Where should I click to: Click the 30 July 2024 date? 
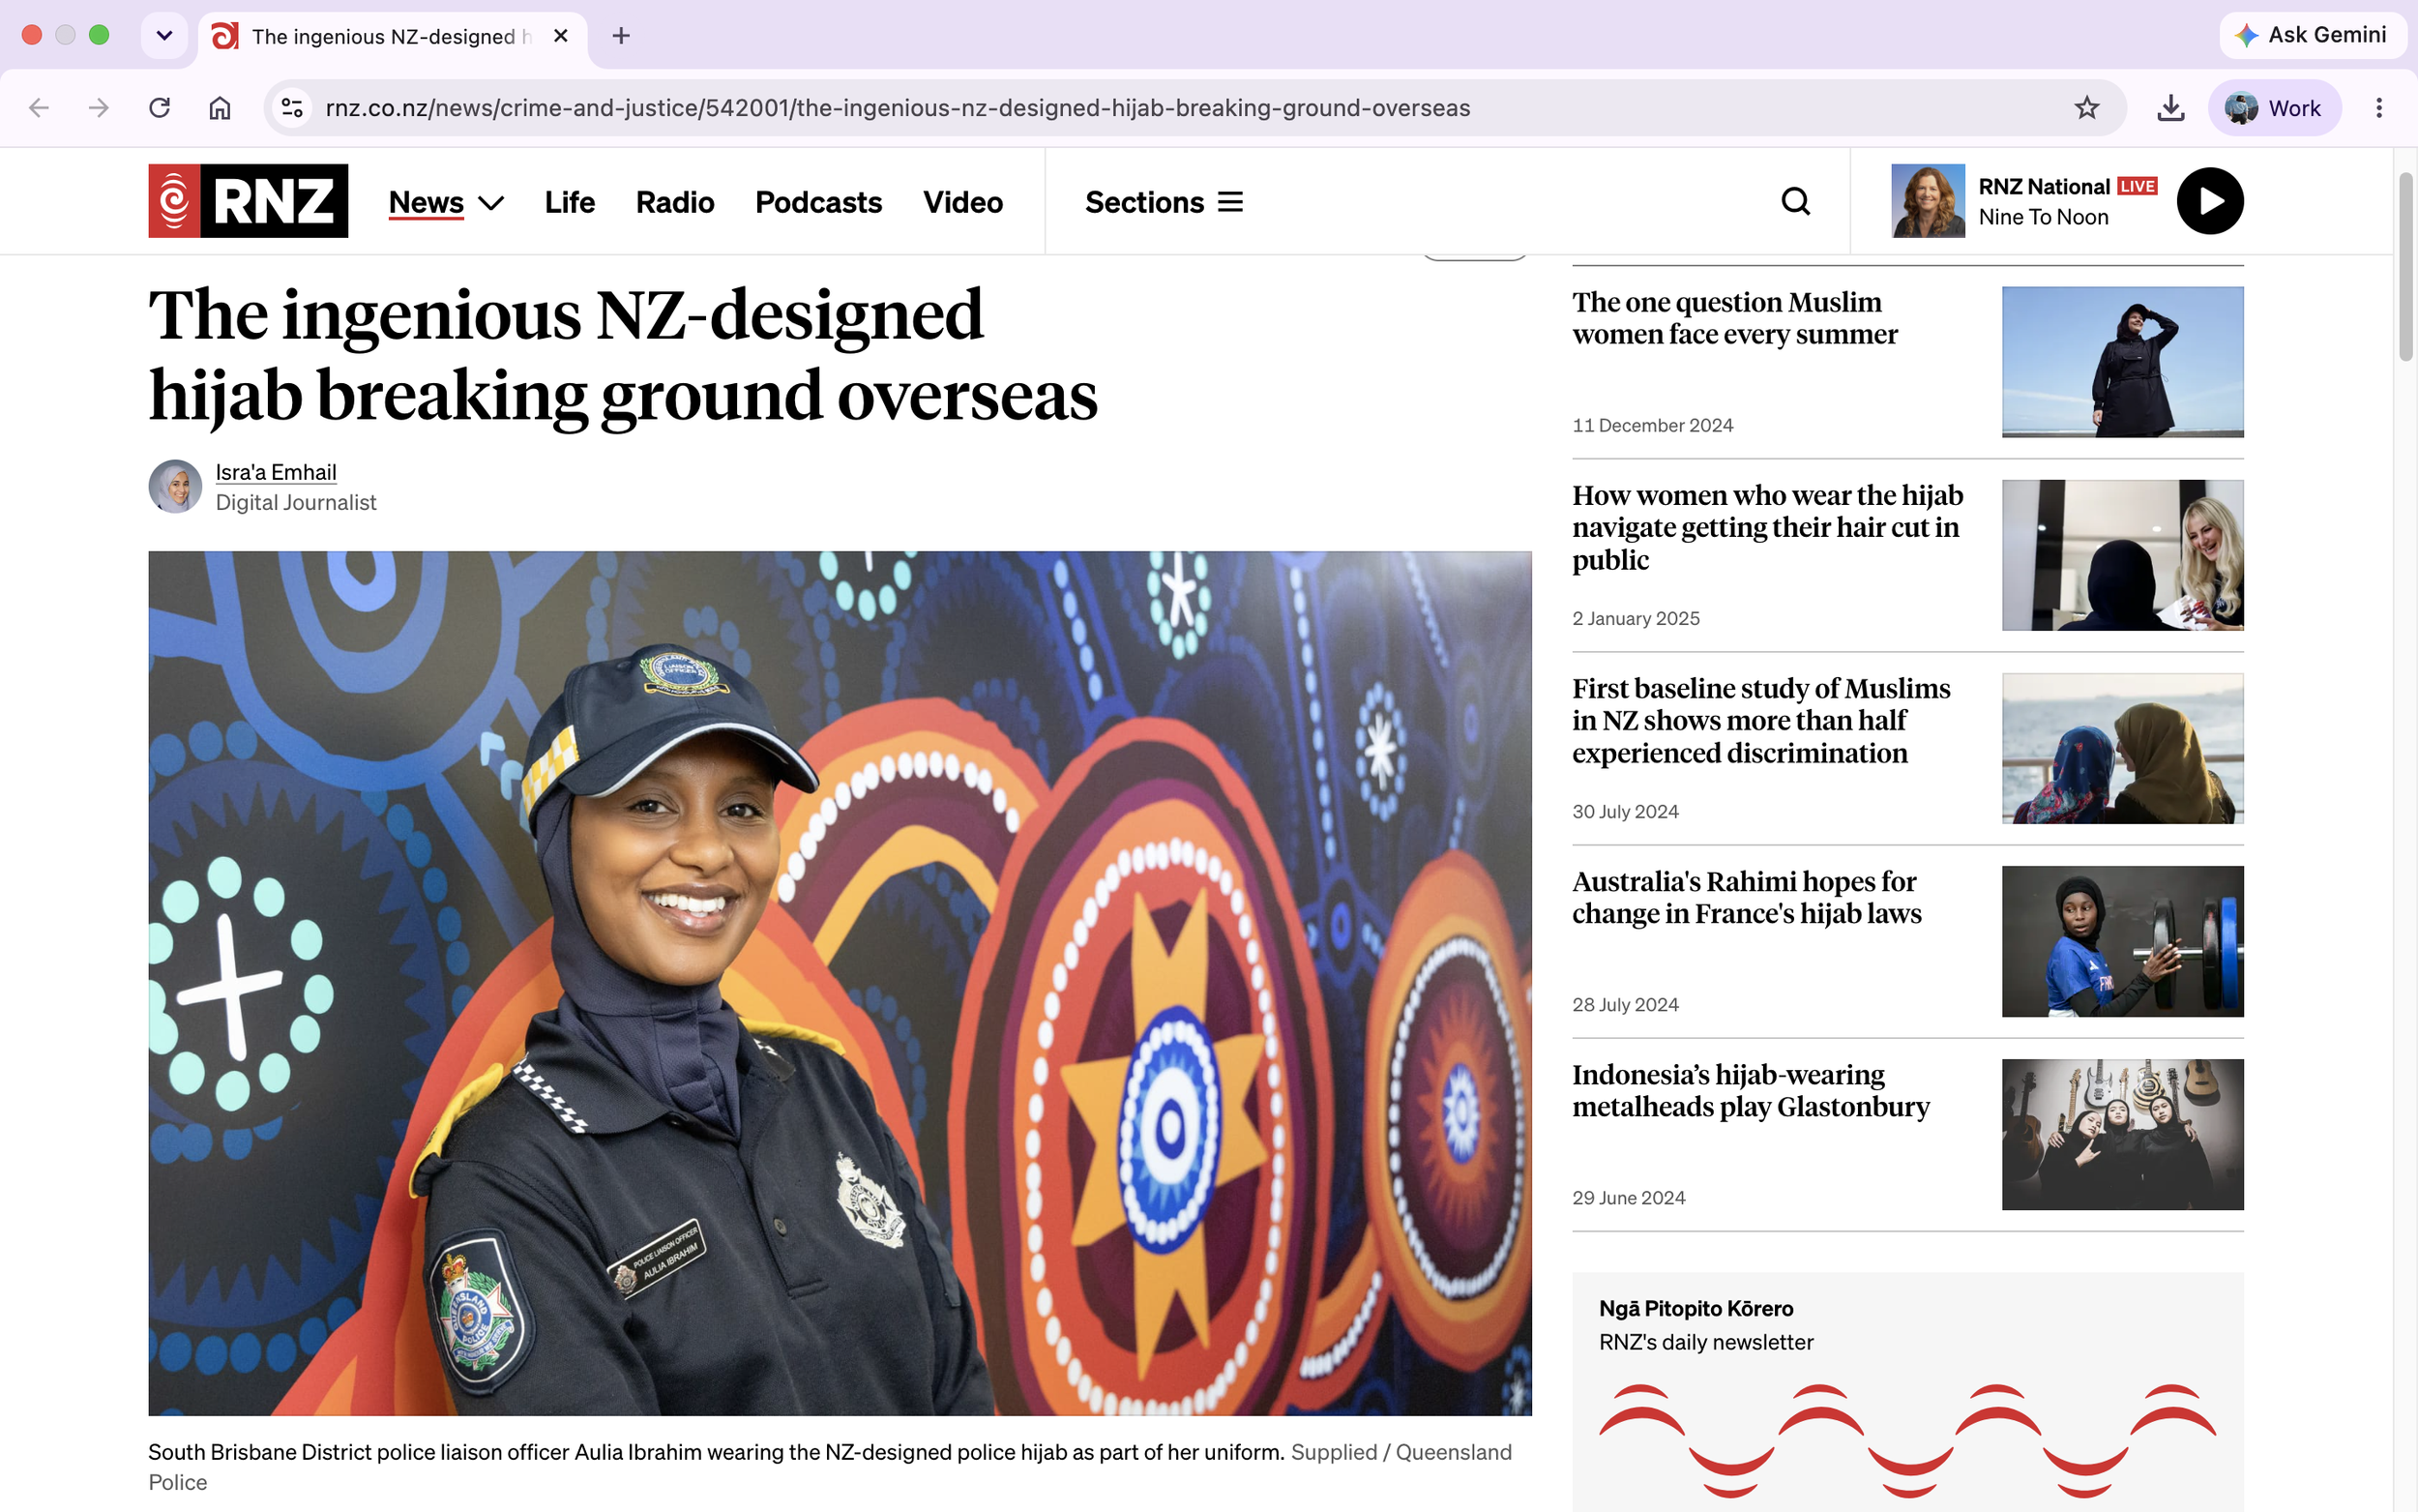pos(1625,811)
